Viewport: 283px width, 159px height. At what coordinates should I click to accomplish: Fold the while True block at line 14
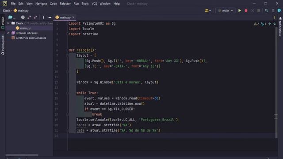click(x=68, y=93)
